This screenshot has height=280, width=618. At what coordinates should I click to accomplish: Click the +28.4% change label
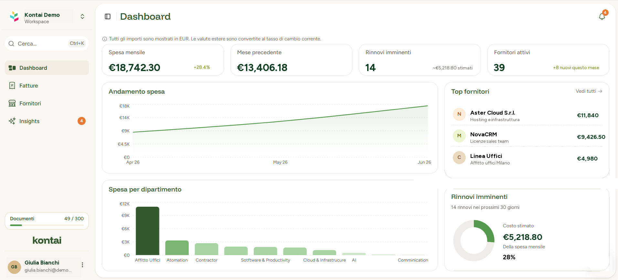(202, 67)
